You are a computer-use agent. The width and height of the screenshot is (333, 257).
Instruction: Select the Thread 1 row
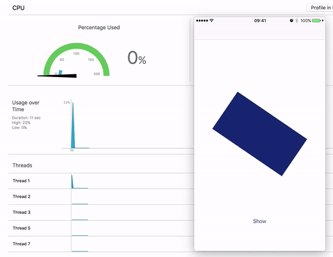point(101,181)
